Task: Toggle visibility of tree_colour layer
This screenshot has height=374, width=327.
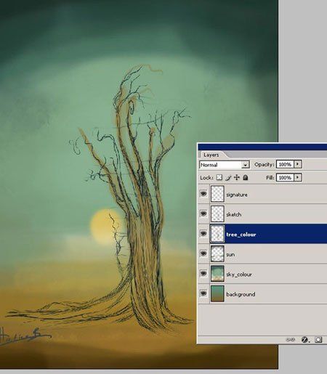Action: pyautogui.click(x=203, y=234)
